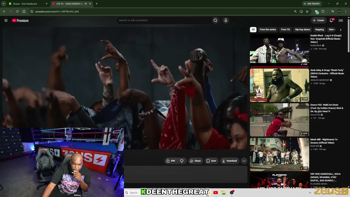
Task: Open Deuce FSG Walk Em Down thumbnail
Action: pyautogui.click(x=279, y=120)
